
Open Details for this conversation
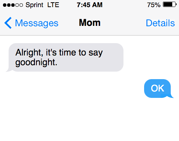point(160,23)
